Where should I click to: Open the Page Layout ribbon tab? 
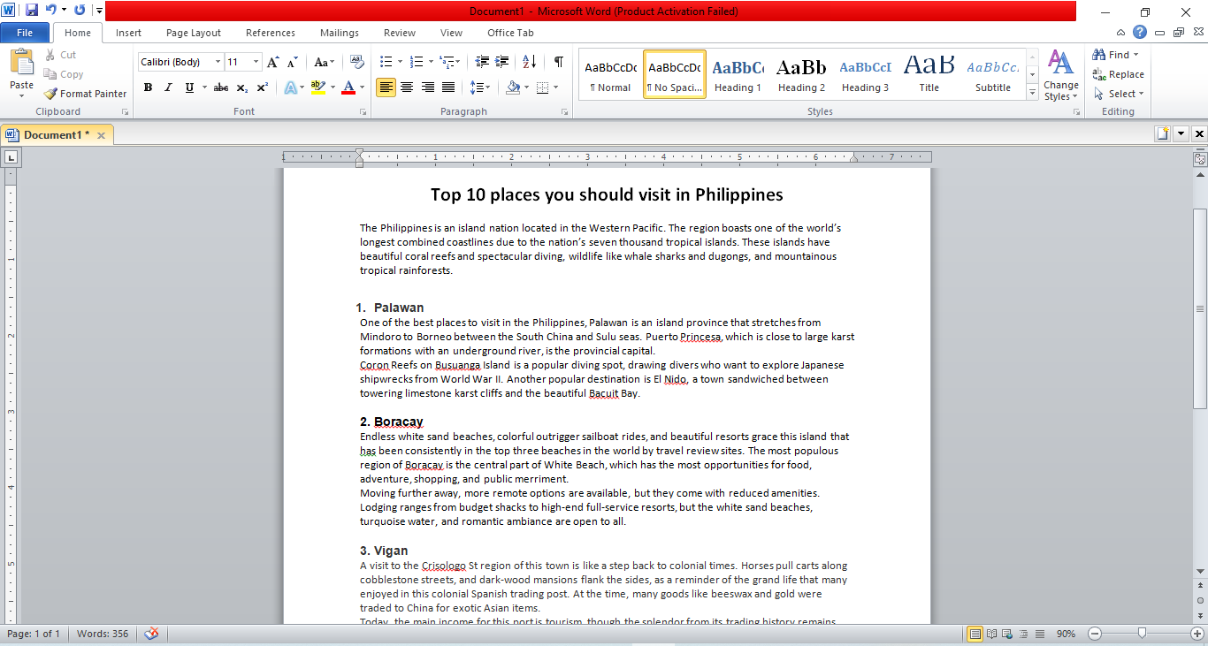193,33
